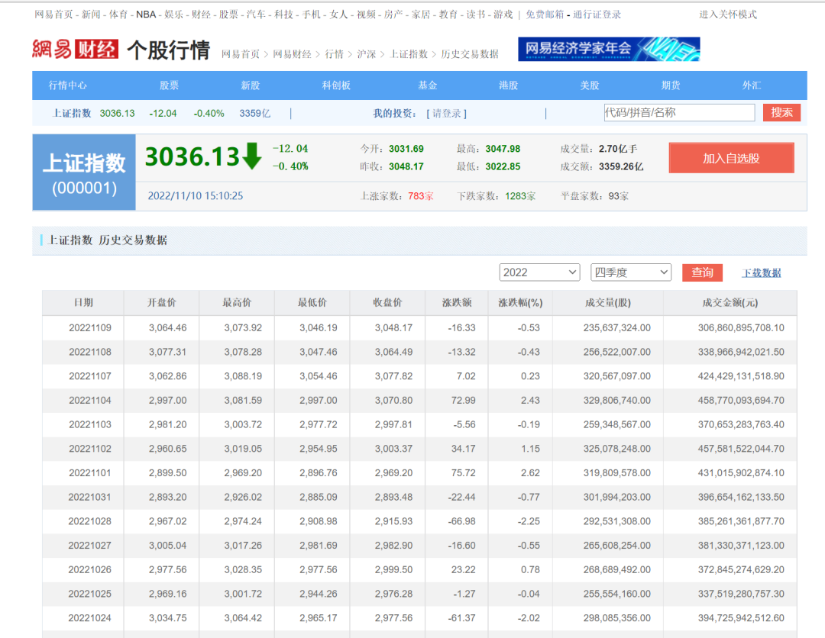Focus the stock code/pinyin/name search field

point(678,113)
